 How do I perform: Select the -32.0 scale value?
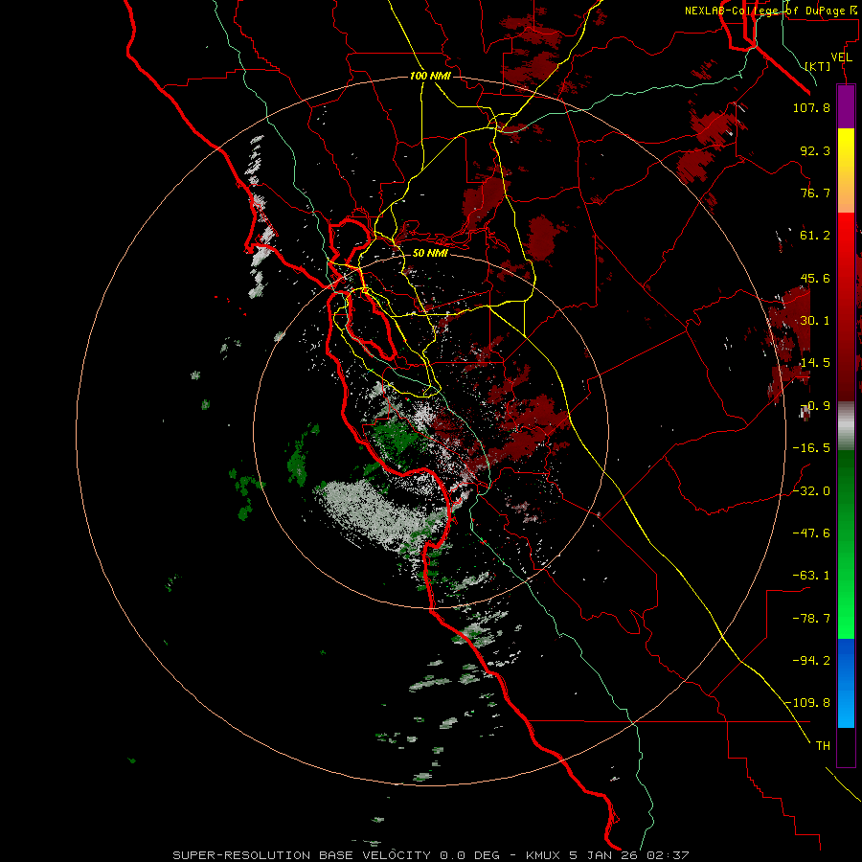pyautogui.click(x=811, y=491)
